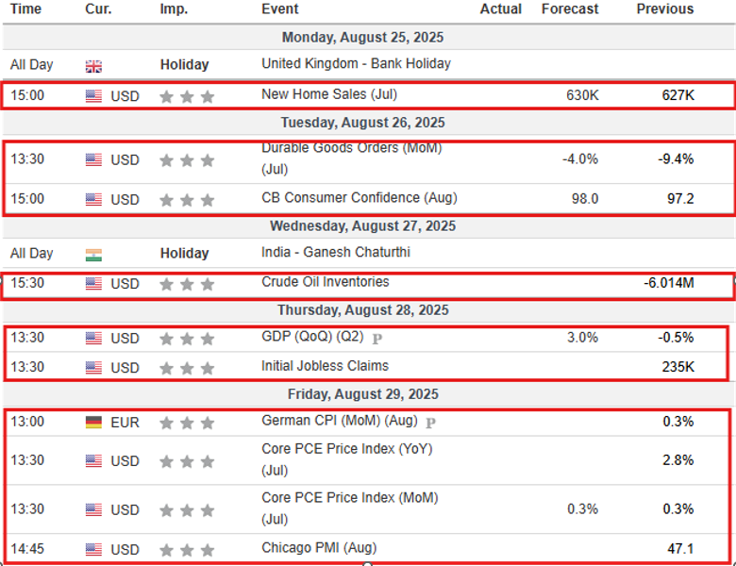This screenshot has width=736, height=566.
Task: Click the 630K forecast value
Action: [582, 95]
